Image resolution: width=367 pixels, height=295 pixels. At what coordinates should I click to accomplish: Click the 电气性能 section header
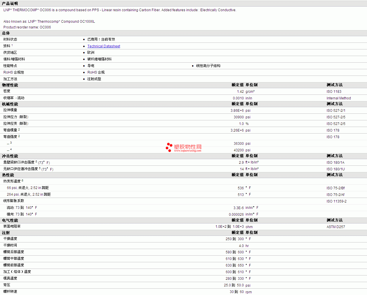[x=10, y=220]
